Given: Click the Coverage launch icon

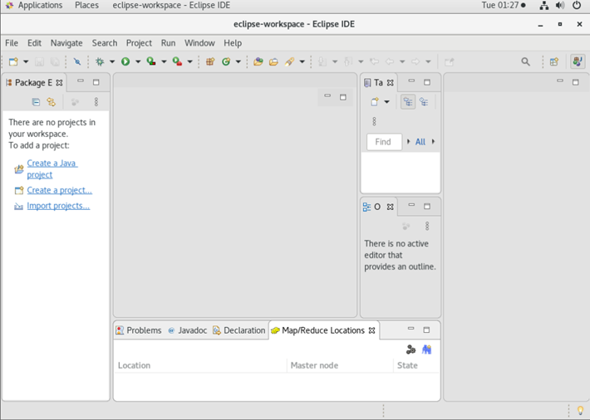Looking at the screenshot, I should [151, 61].
